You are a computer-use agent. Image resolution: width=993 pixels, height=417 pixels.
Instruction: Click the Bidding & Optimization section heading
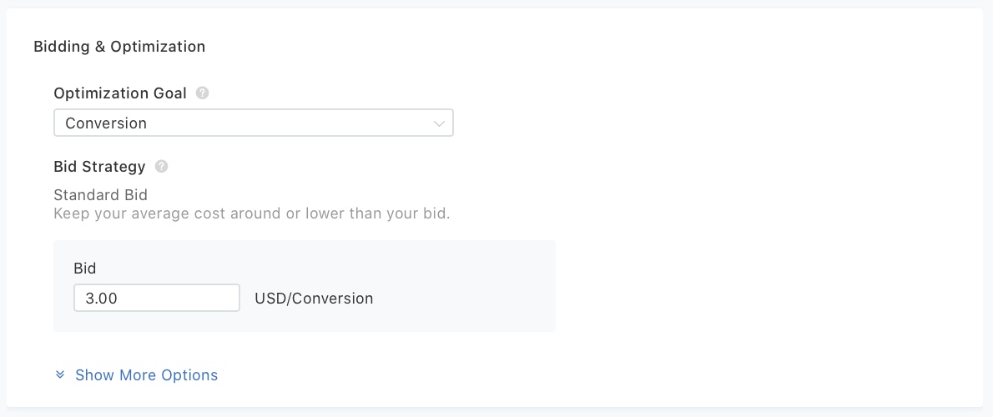coord(119,47)
